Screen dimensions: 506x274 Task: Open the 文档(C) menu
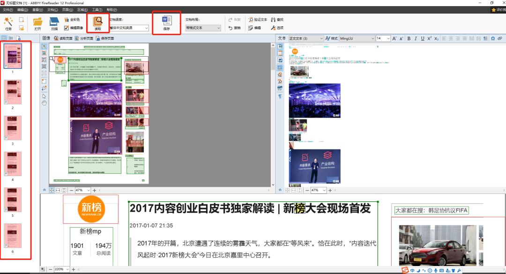pos(52,10)
